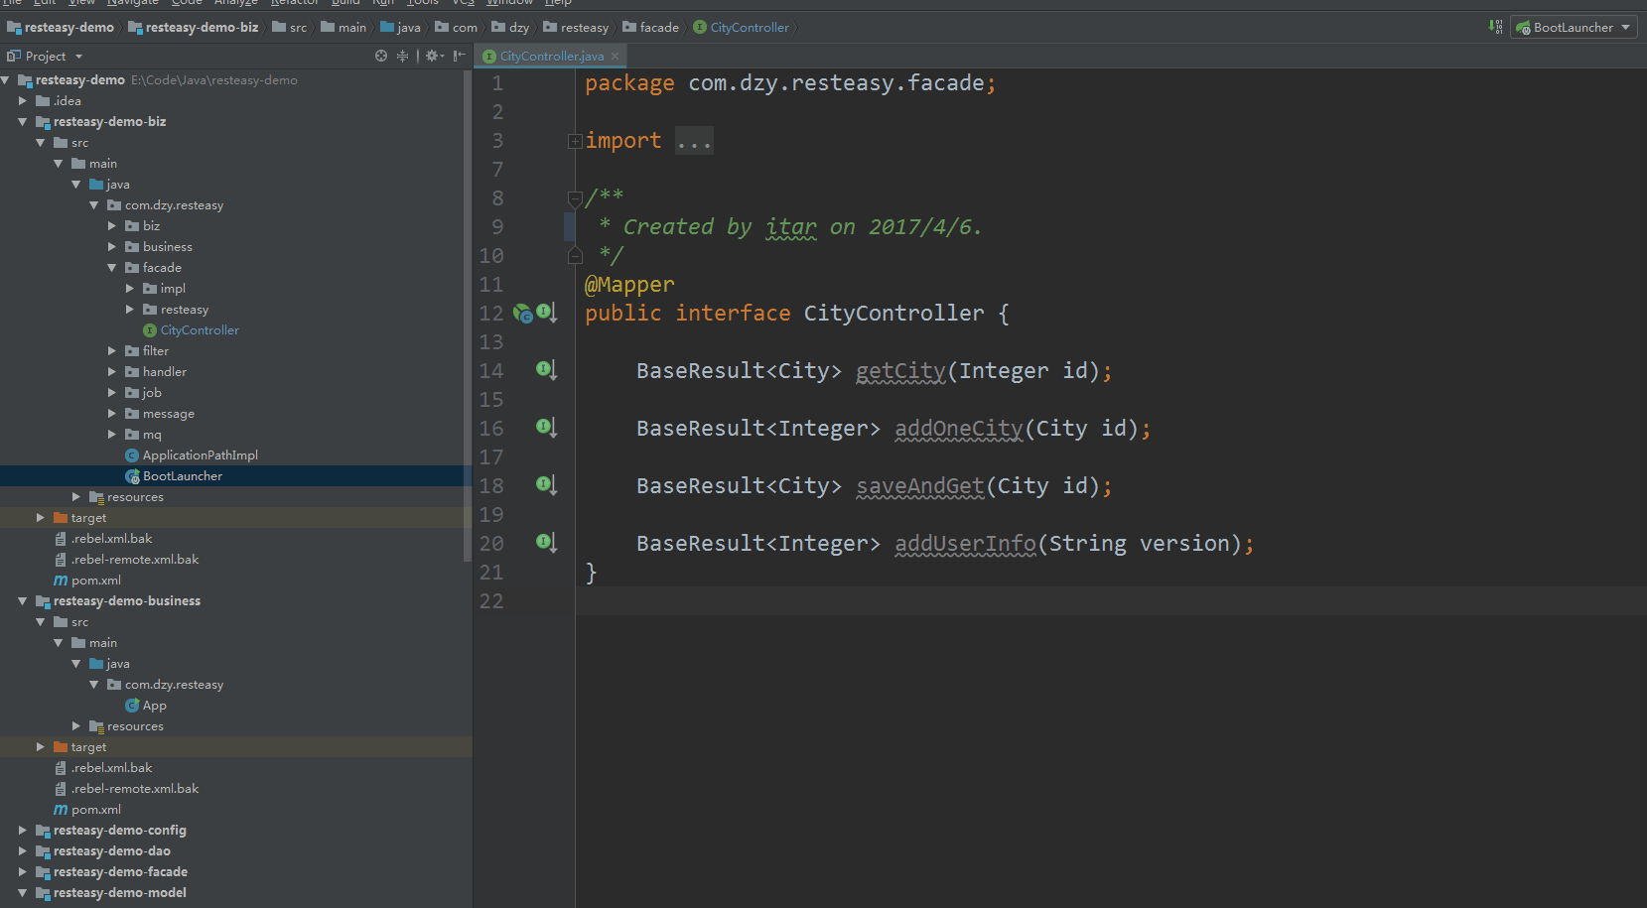Click the implemented-interface gutter icon on line 12

(x=546, y=313)
